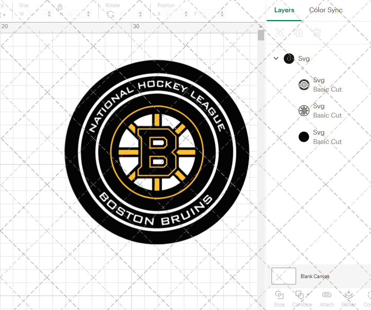The image size is (371, 310).
Task: Click the Rotate angle input field
Action: [128, 14]
